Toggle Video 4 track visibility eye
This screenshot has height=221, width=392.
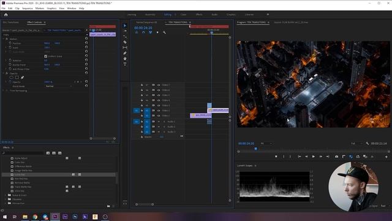pos(159,100)
